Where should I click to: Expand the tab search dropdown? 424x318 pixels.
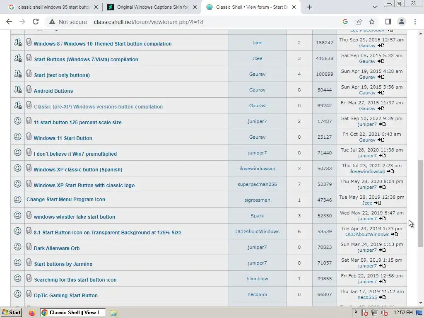coord(374,7)
